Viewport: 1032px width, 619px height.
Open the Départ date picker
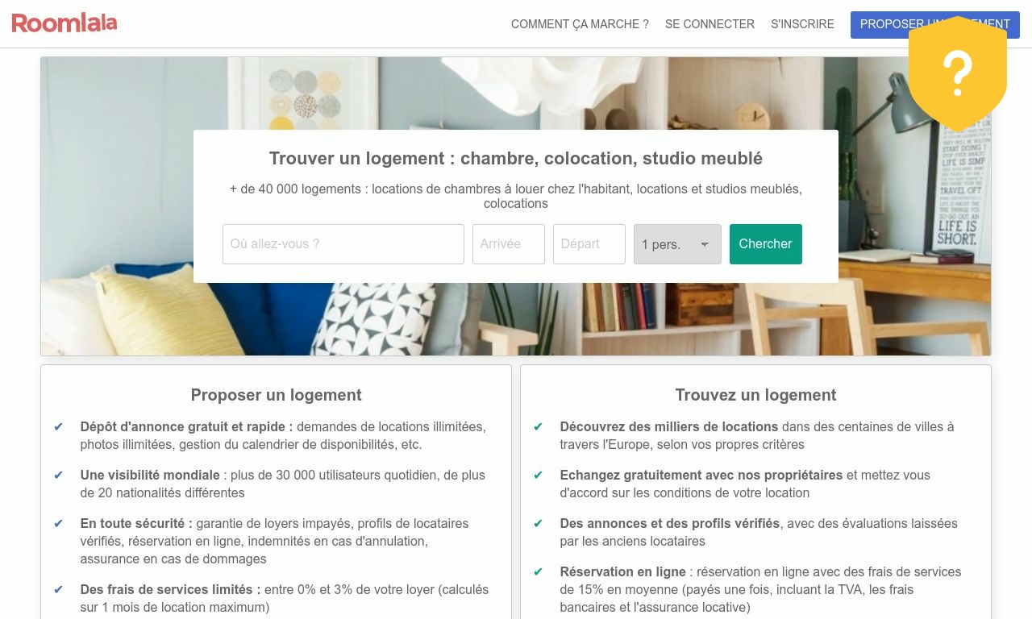[x=589, y=244]
